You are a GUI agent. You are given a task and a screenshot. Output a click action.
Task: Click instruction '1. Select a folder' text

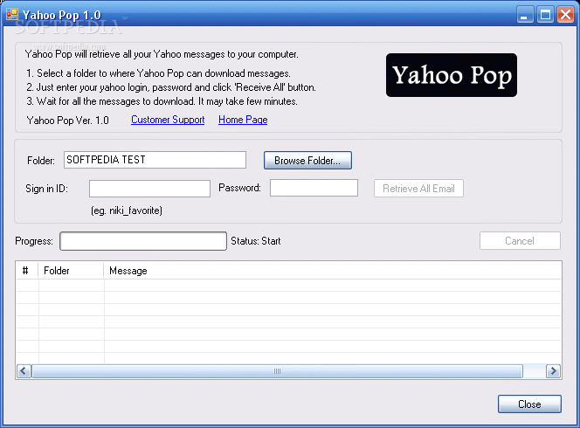pyautogui.click(x=158, y=73)
